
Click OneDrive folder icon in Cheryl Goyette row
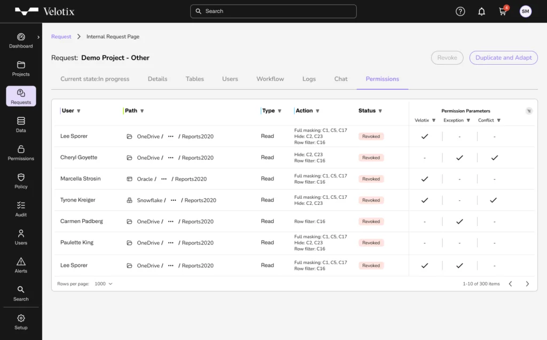tap(129, 158)
